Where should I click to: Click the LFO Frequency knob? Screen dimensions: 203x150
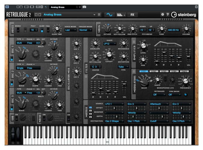[x=186, y=81]
